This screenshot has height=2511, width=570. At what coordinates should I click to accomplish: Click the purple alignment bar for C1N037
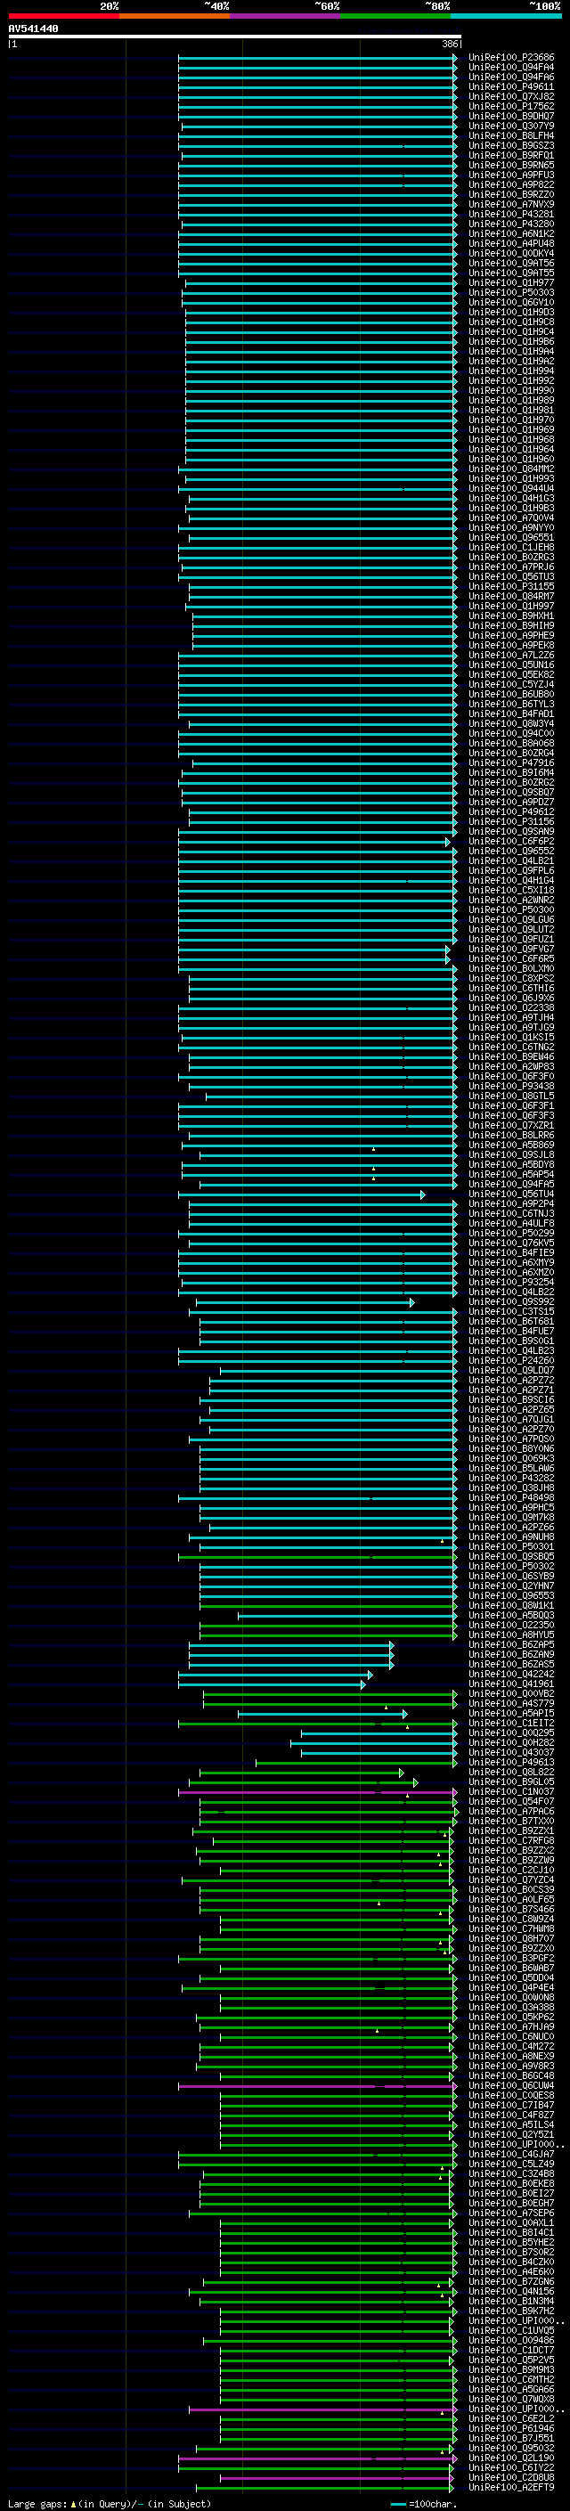[318, 1792]
